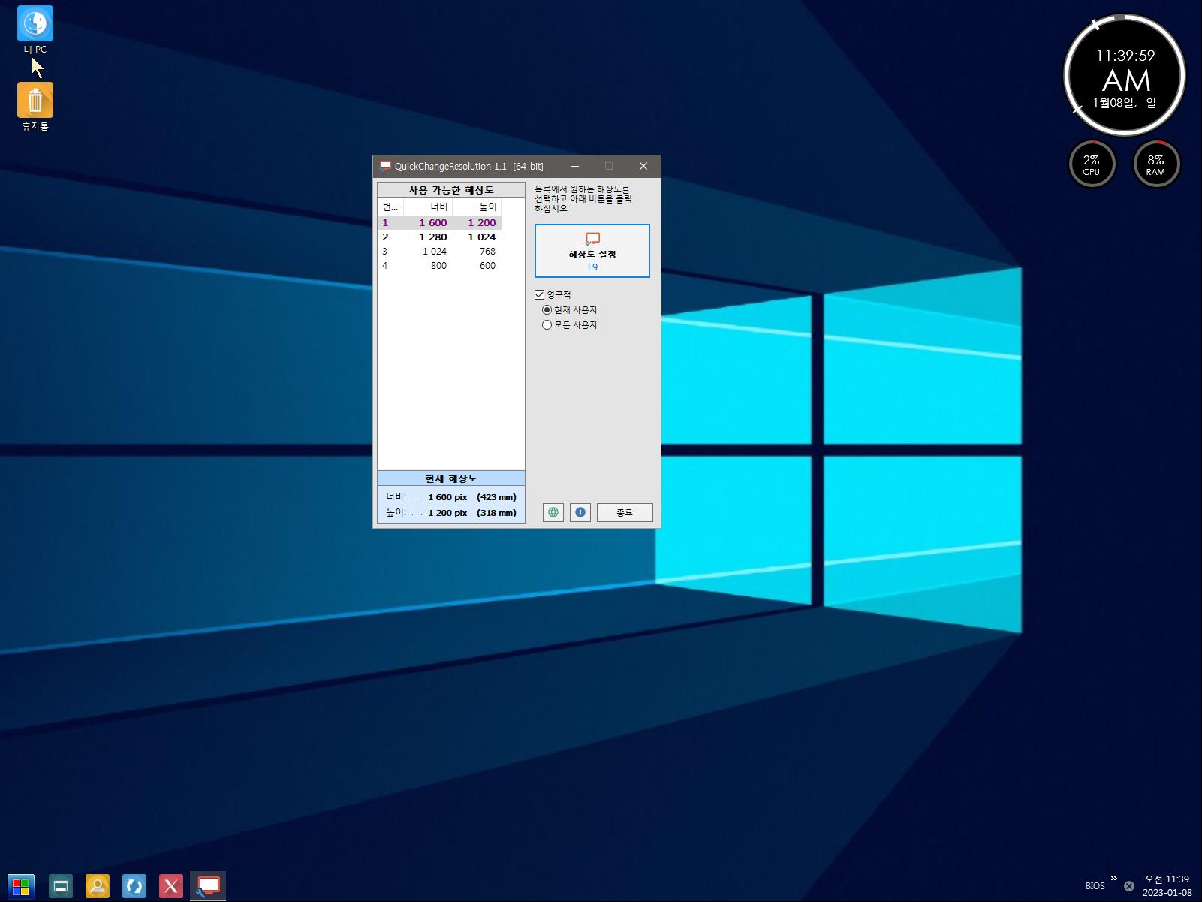This screenshot has width=1202, height=902.
Task: Select the 모든 사용자 radio button
Action: [x=547, y=324]
